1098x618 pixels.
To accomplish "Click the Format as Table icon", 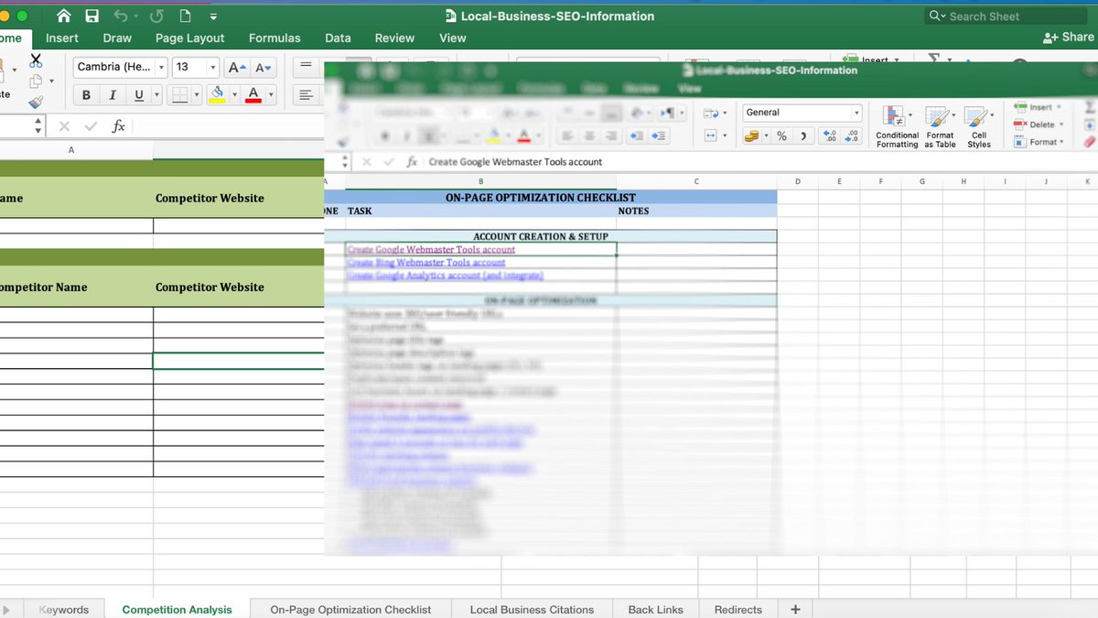I will (938, 116).
